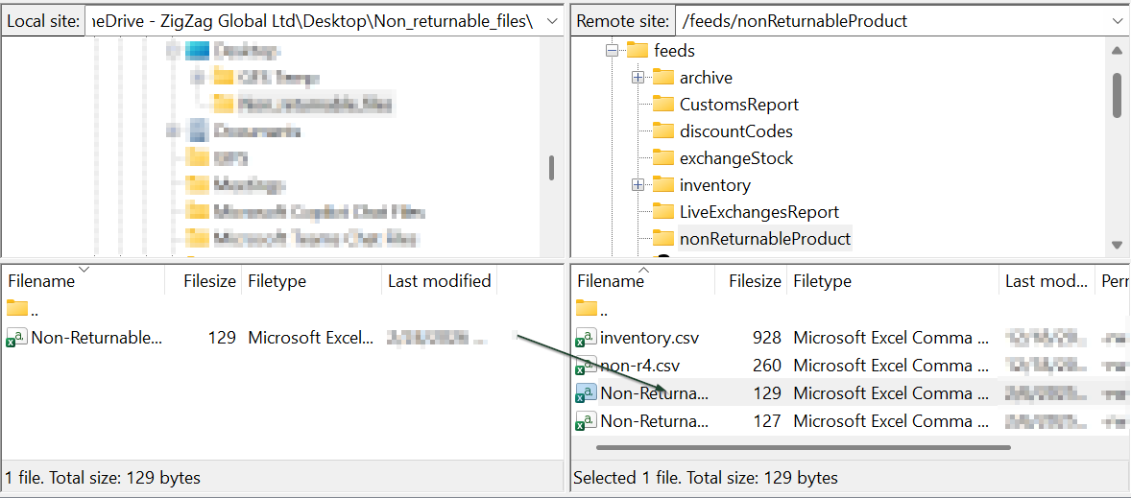Click the CustomsReport folder icon
This screenshot has width=1131, height=498.
pyautogui.click(x=663, y=105)
